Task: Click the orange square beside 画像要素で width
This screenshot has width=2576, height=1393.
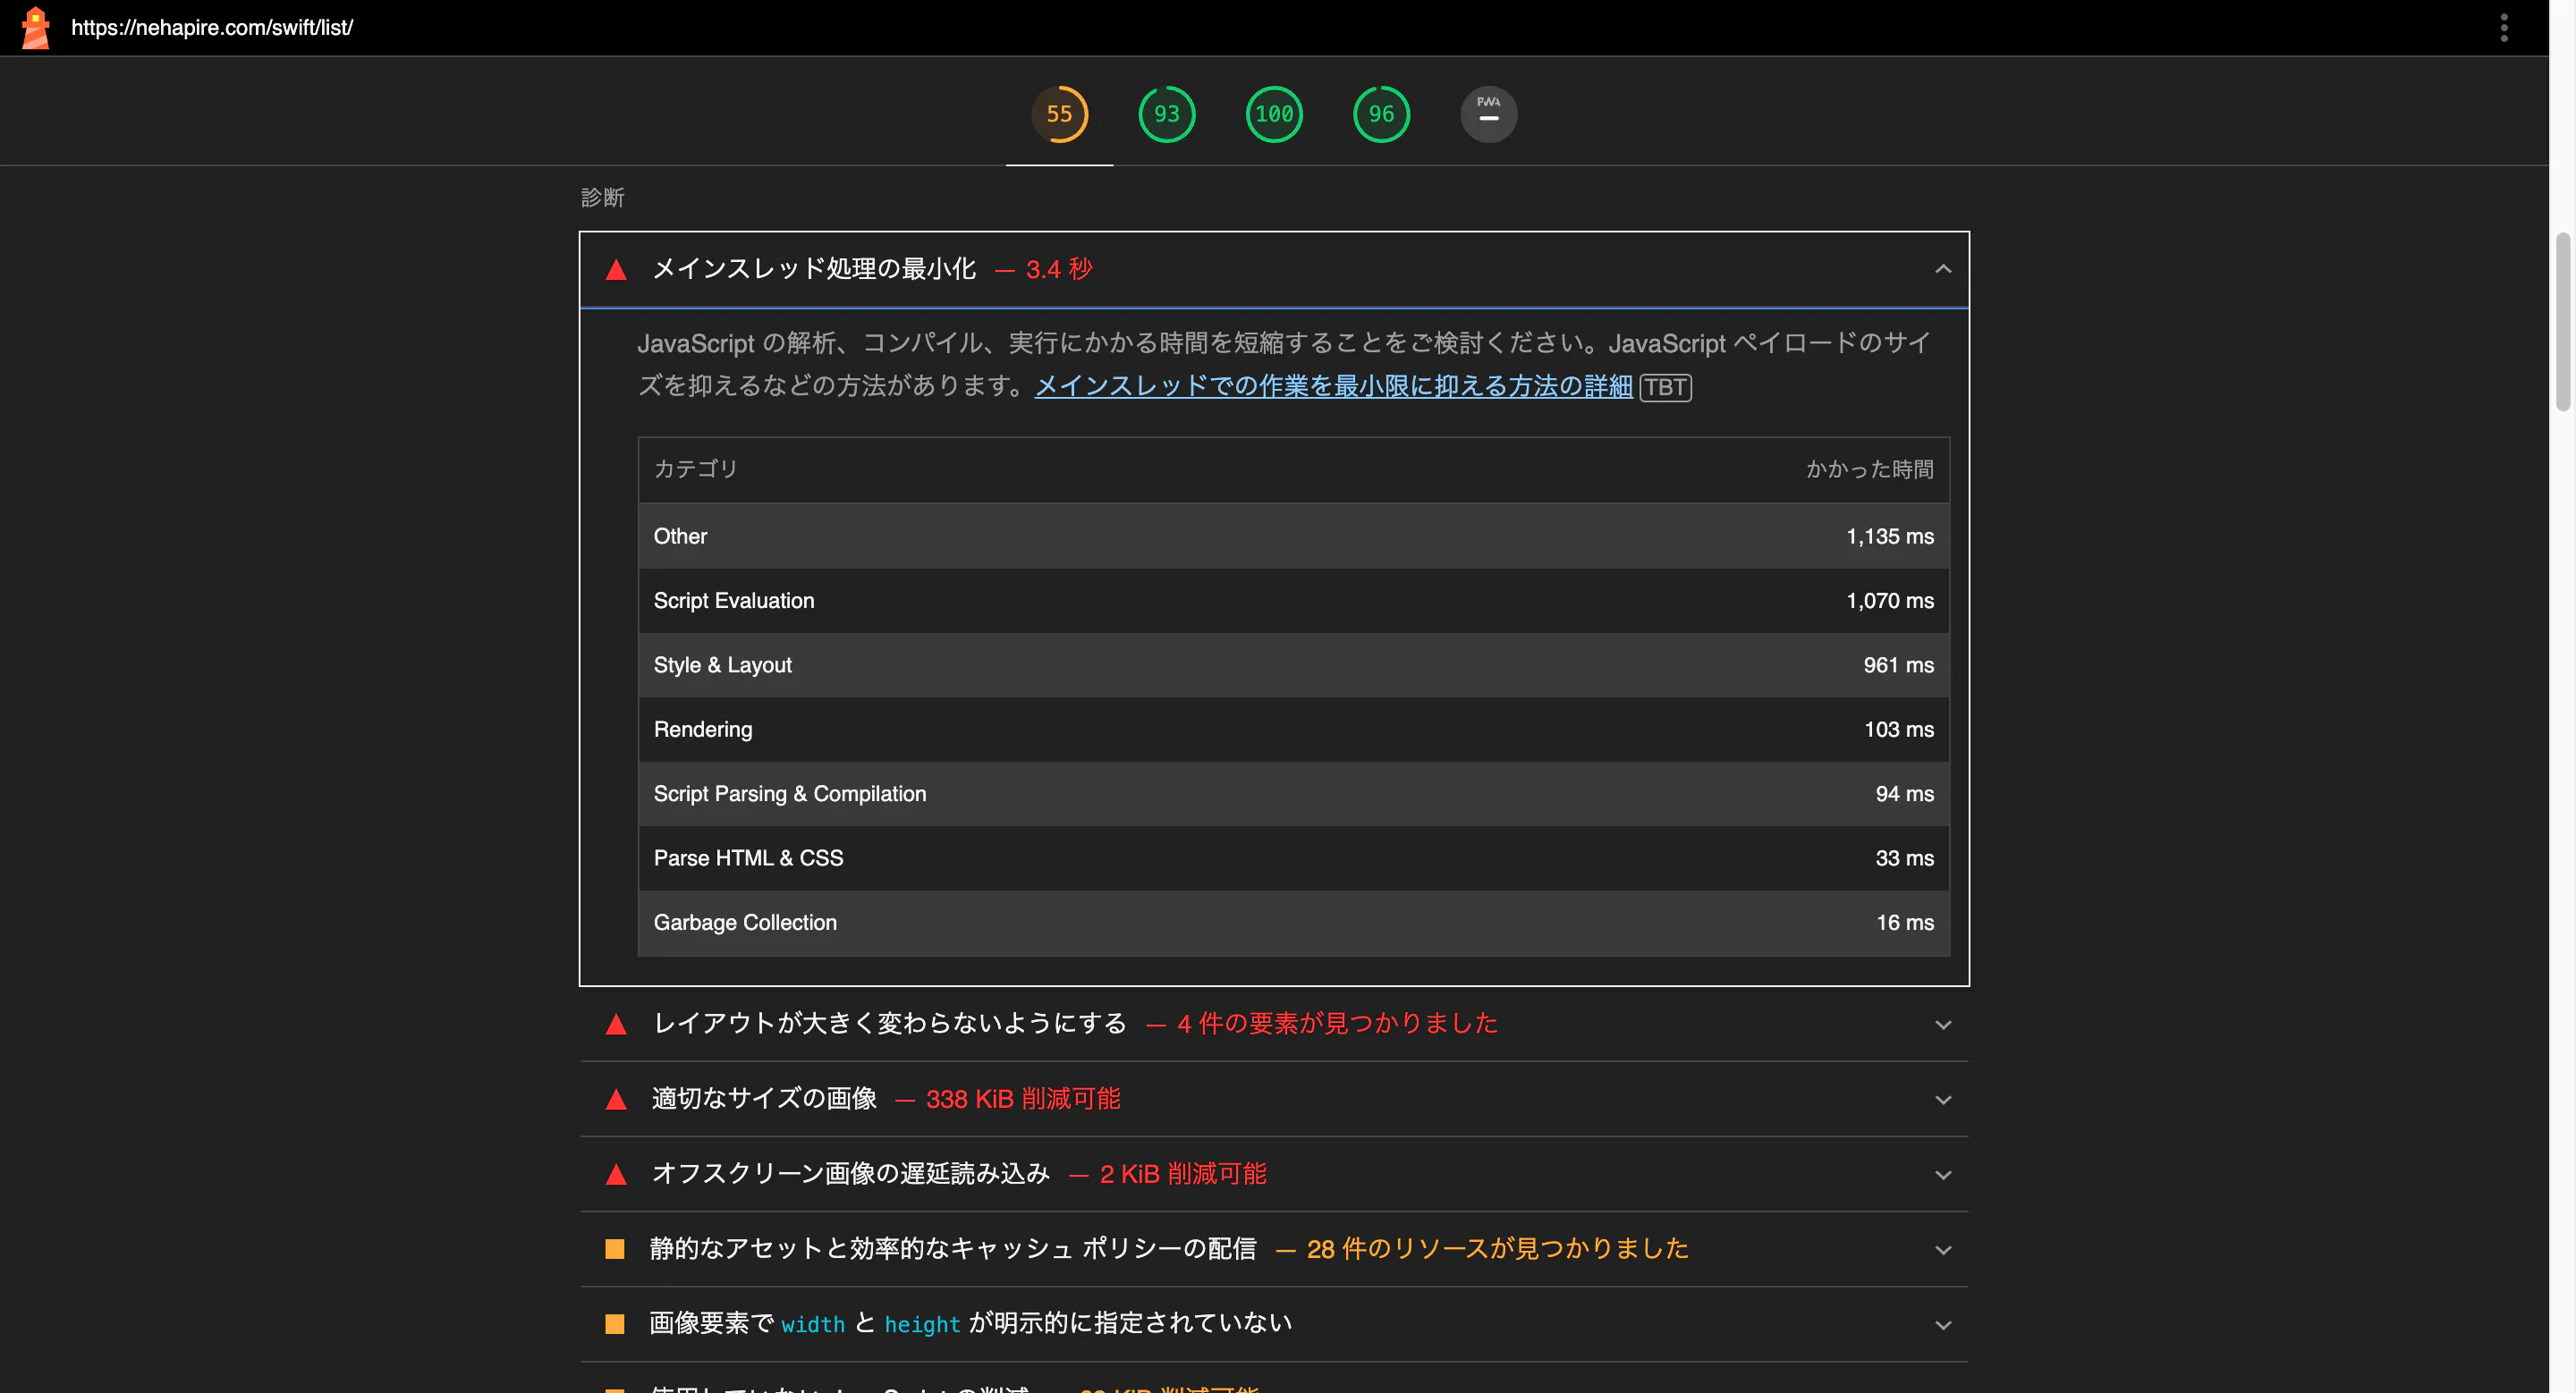Action: pyautogui.click(x=615, y=1324)
